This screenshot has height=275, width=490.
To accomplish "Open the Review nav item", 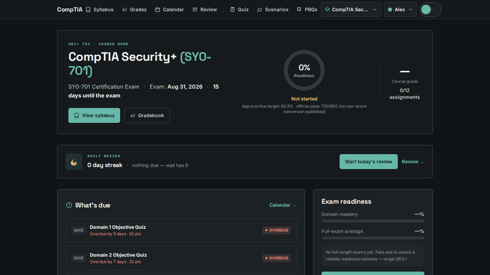I will coord(205,10).
